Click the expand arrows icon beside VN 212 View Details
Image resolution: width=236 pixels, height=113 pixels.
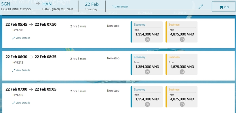tap(14, 70)
